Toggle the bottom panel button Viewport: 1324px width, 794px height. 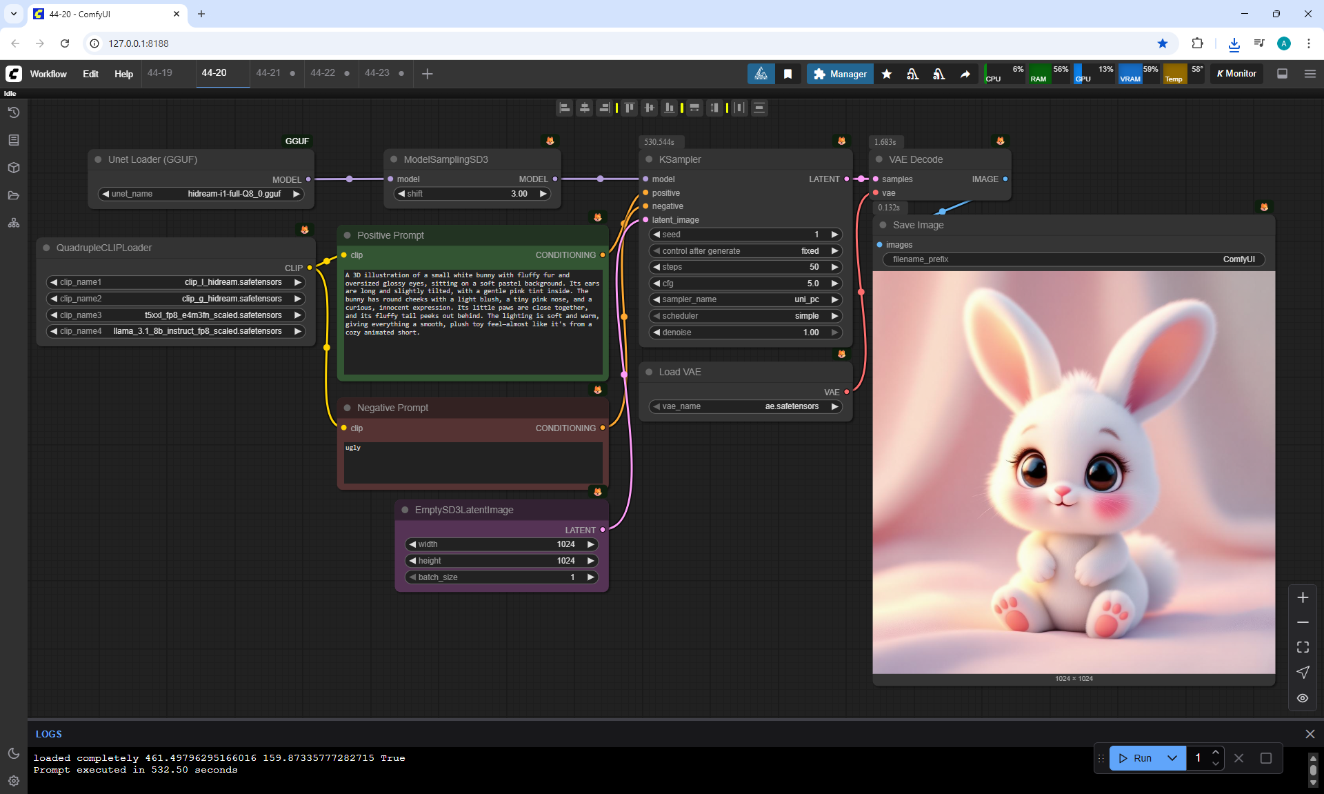pos(1282,74)
